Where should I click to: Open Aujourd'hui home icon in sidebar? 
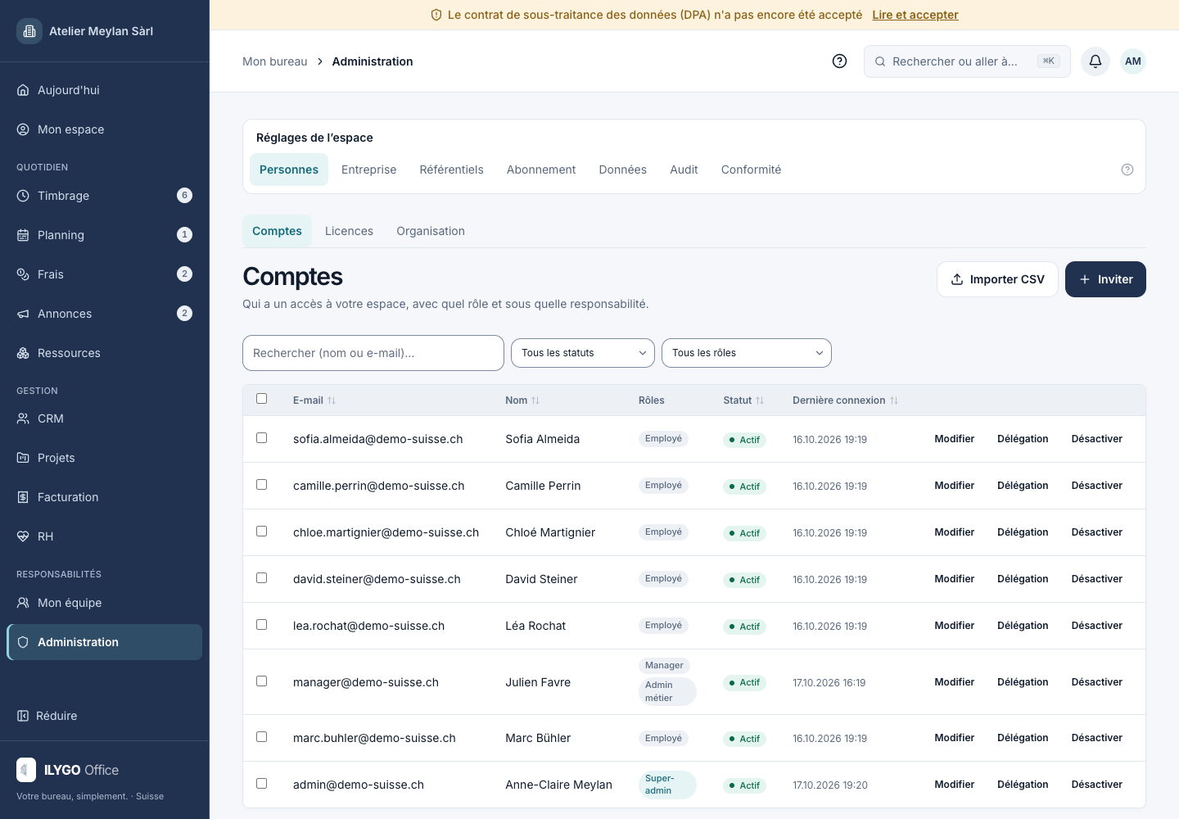tap(23, 90)
